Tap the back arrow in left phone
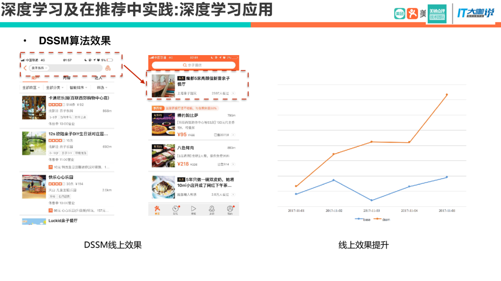This screenshot has height=281, width=501. pos(25,68)
